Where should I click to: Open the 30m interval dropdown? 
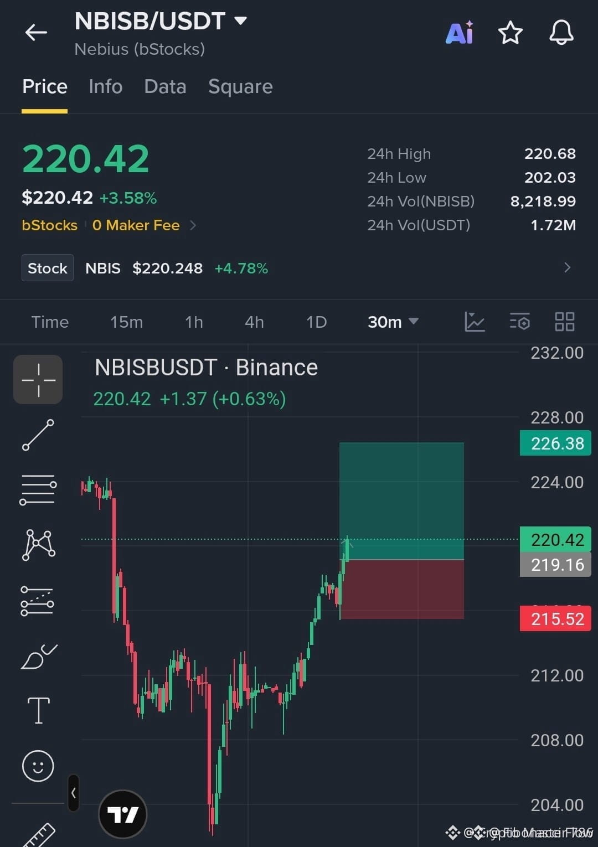click(393, 322)
